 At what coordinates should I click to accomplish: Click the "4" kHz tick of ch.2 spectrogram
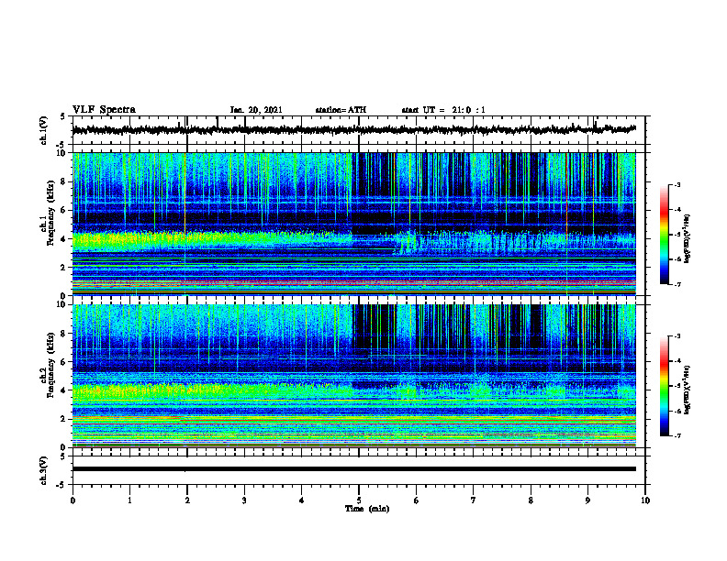(64, 390)
